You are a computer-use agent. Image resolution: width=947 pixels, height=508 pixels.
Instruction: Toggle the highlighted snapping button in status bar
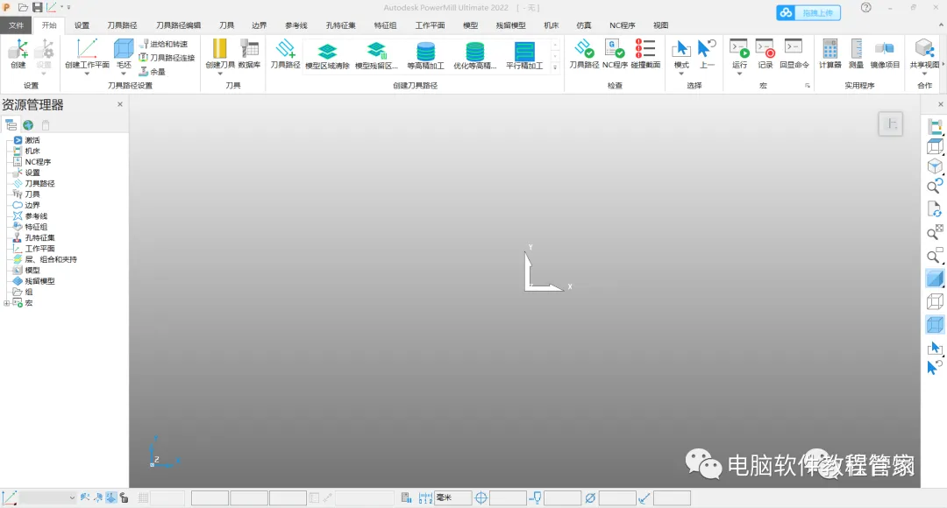(x=111, y=497)
